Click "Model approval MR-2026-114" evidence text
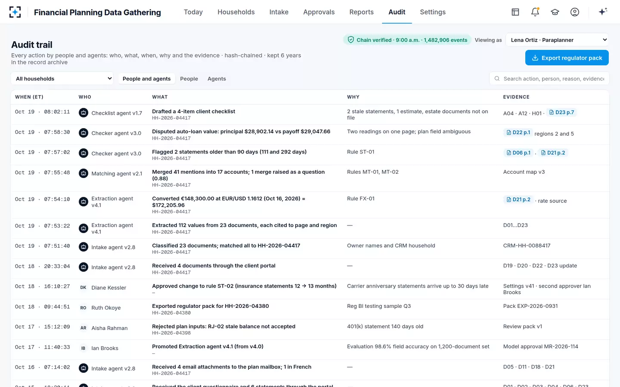620x387 pixels. [541, 347]
